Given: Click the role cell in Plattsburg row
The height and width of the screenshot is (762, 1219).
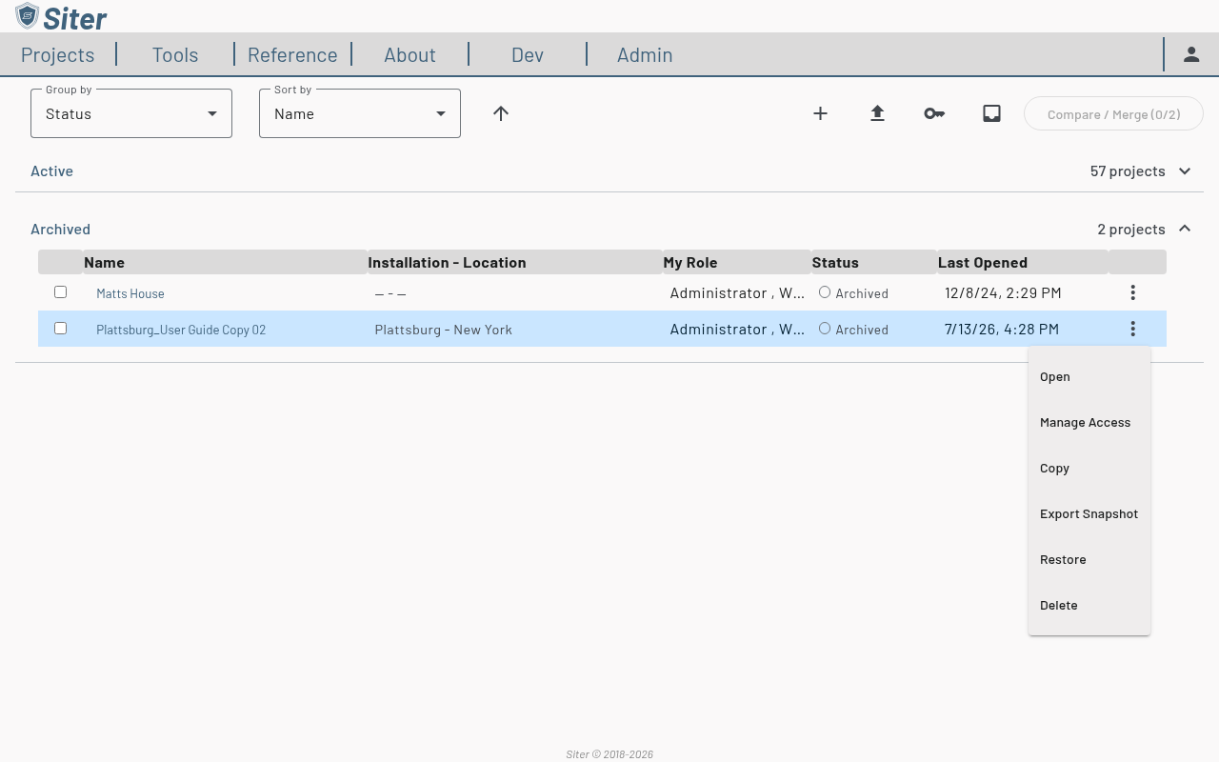Looking at the screenshot, I should (x=737, y=330).
